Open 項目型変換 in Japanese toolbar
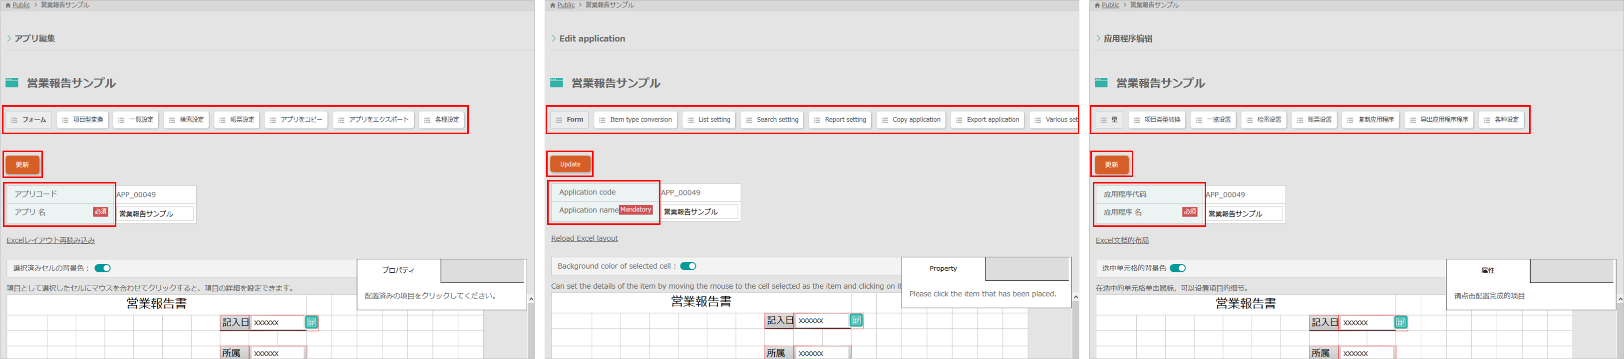The width and height of the screenshot is (1624, 359). pyautogui.click(x=82, y=120)
